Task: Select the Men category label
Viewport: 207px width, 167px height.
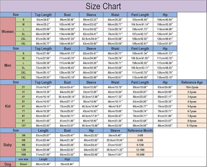Action: (8, 65)
